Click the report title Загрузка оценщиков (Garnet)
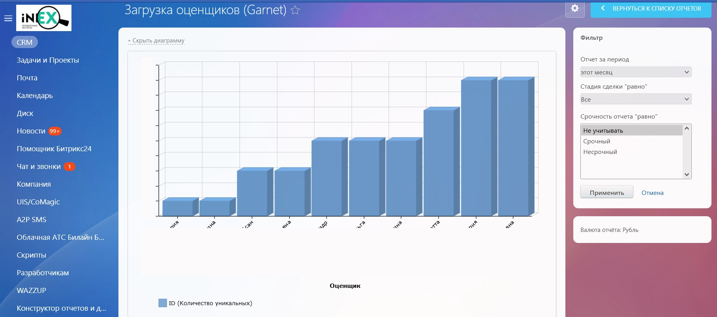 point(206,10)
